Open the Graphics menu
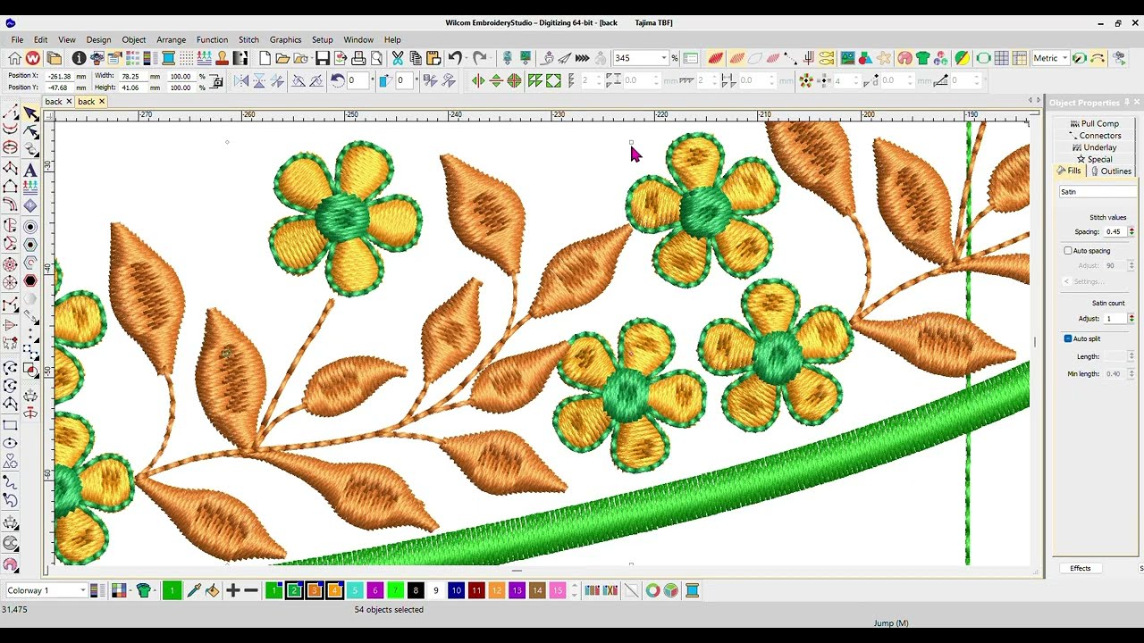The width and height of the screenshot is (1144, 643). click(285, 39)
